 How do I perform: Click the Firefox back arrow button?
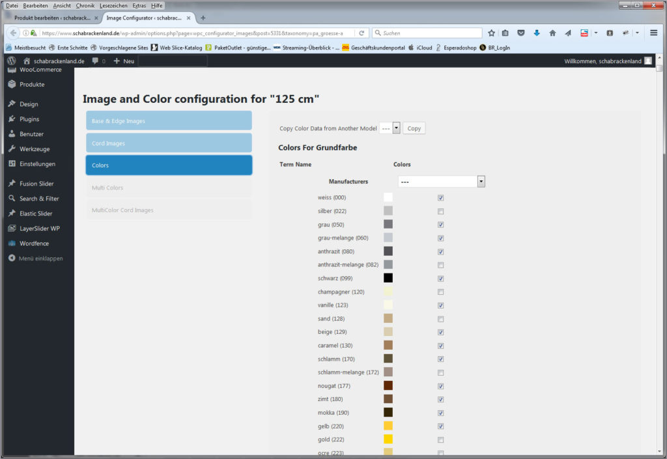point(13,33)
